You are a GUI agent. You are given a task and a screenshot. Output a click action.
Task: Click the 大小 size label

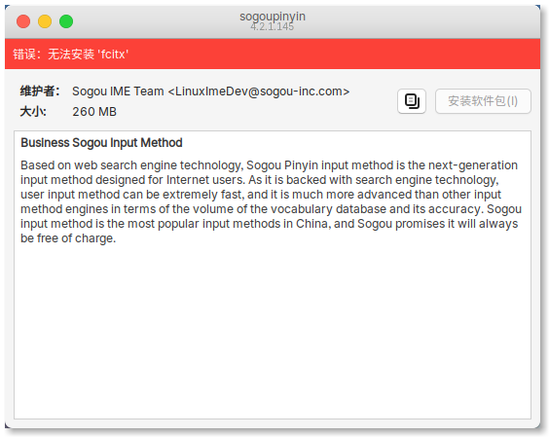[x=33, y=112]
